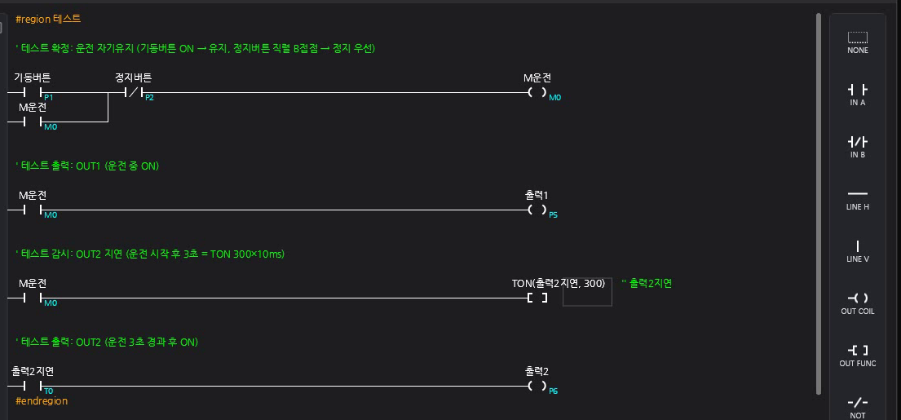Select the NOT inverter tool

(857, 408)
